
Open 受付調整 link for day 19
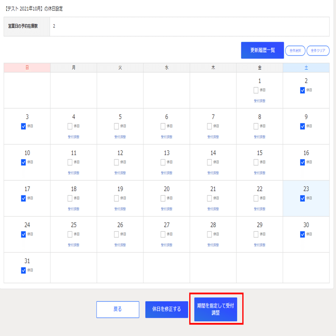[120, 209]
